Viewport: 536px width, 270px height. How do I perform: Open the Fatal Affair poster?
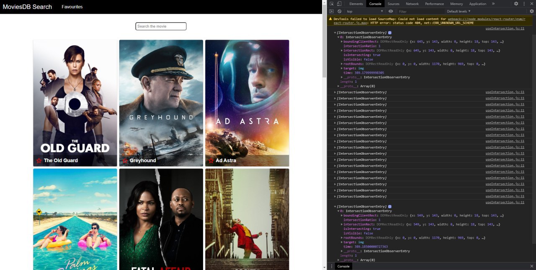pos(161,219)
